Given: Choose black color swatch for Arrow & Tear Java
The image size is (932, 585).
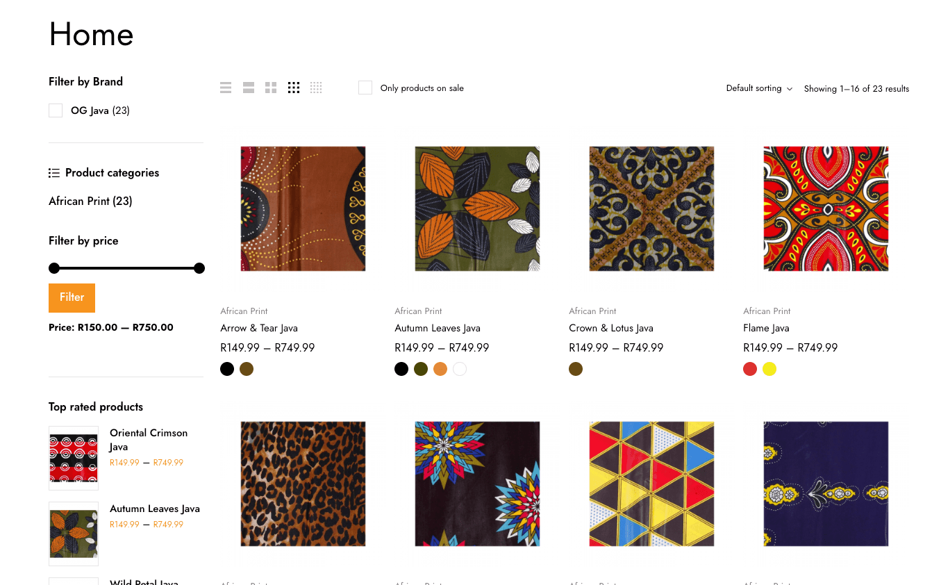Looking at the screenshot, I should pyautogui.click(x=227, y=369).
